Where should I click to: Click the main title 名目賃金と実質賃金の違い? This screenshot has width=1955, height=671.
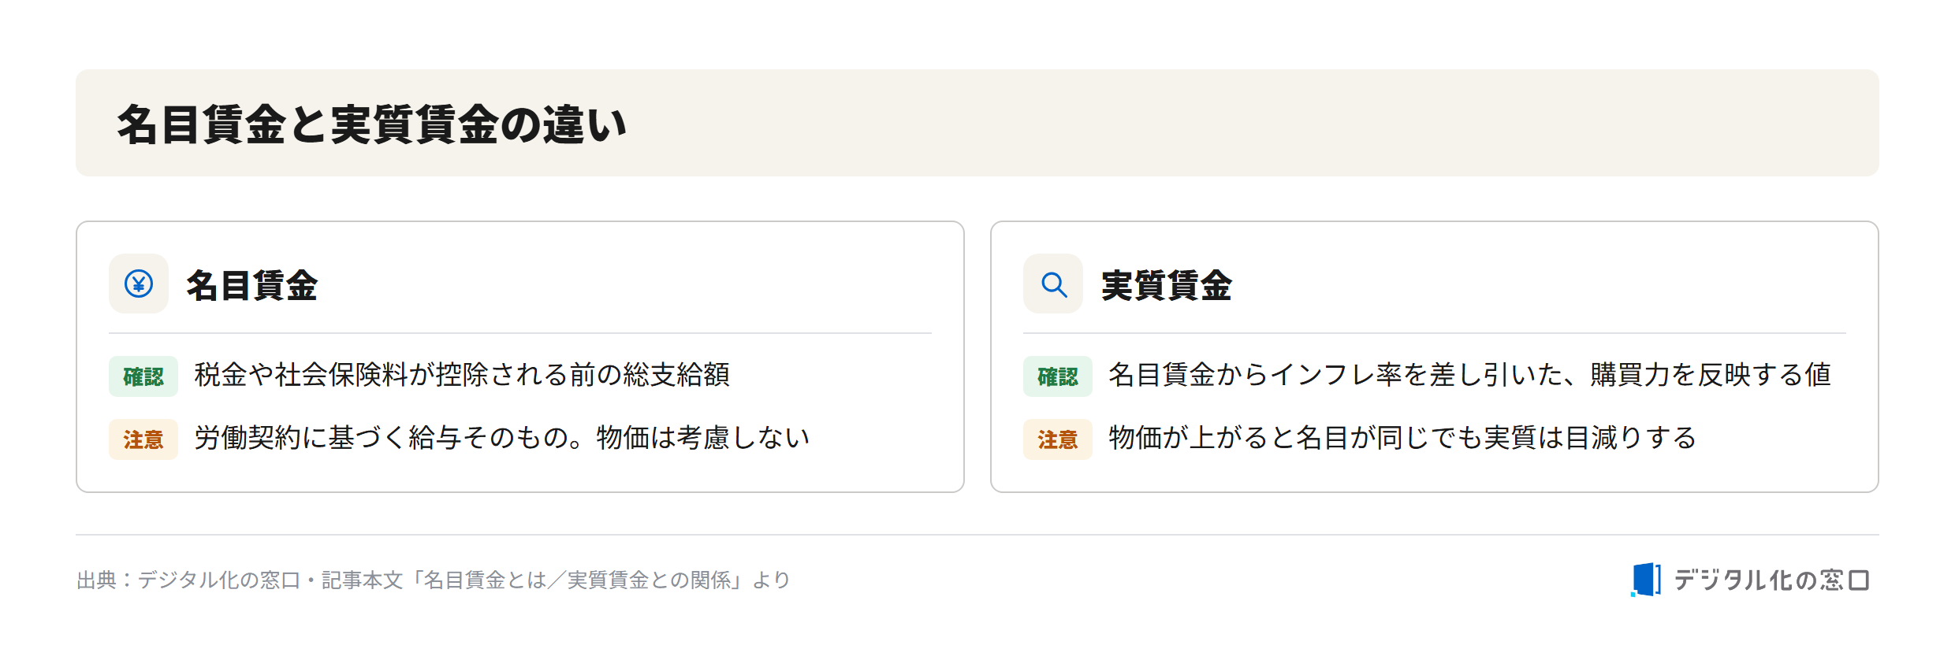pos(371,124)
